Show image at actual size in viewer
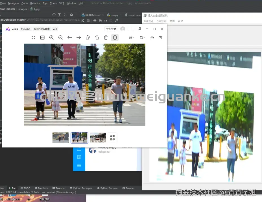Image resolution: width=262 pixels, height=202 pixels. coord(42,38)
